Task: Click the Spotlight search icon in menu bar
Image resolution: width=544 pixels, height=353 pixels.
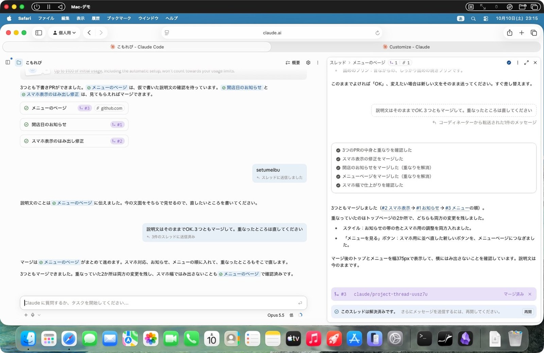Action: [473, 18]
